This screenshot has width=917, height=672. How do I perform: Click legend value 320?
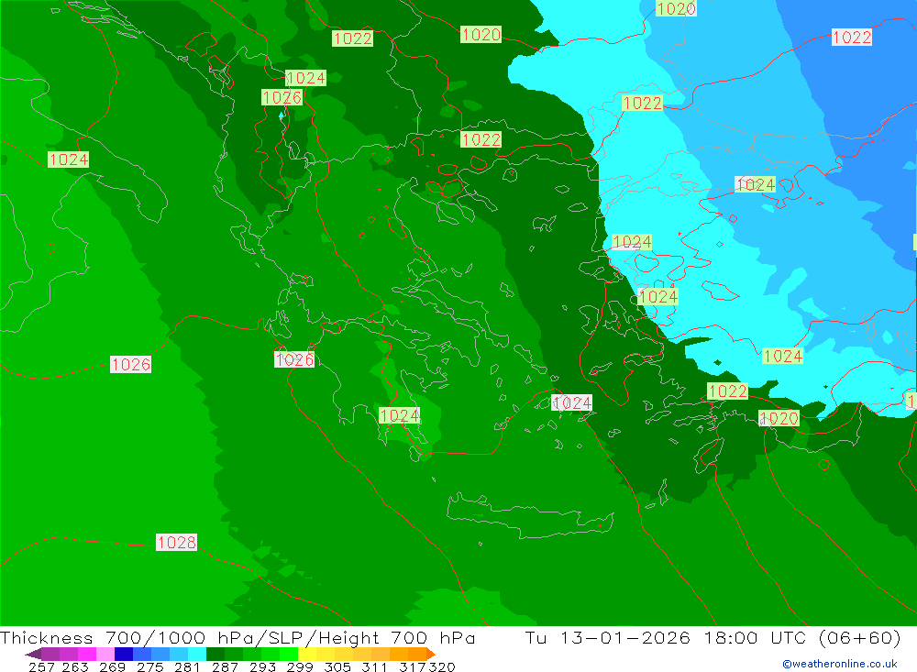[442, 666]
